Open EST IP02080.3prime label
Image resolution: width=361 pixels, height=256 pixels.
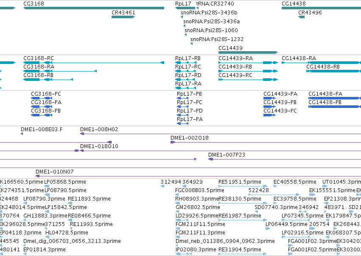pos(196,250)
